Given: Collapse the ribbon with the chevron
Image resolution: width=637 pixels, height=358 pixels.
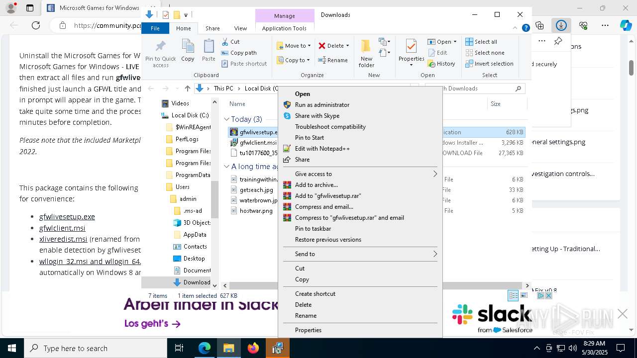Looking at the screenshot, I should [x=516, y=28].
